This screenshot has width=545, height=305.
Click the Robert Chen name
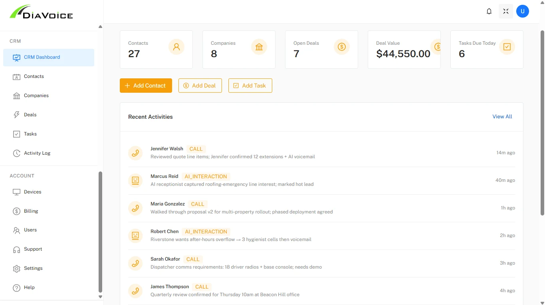tap(164, 231)
